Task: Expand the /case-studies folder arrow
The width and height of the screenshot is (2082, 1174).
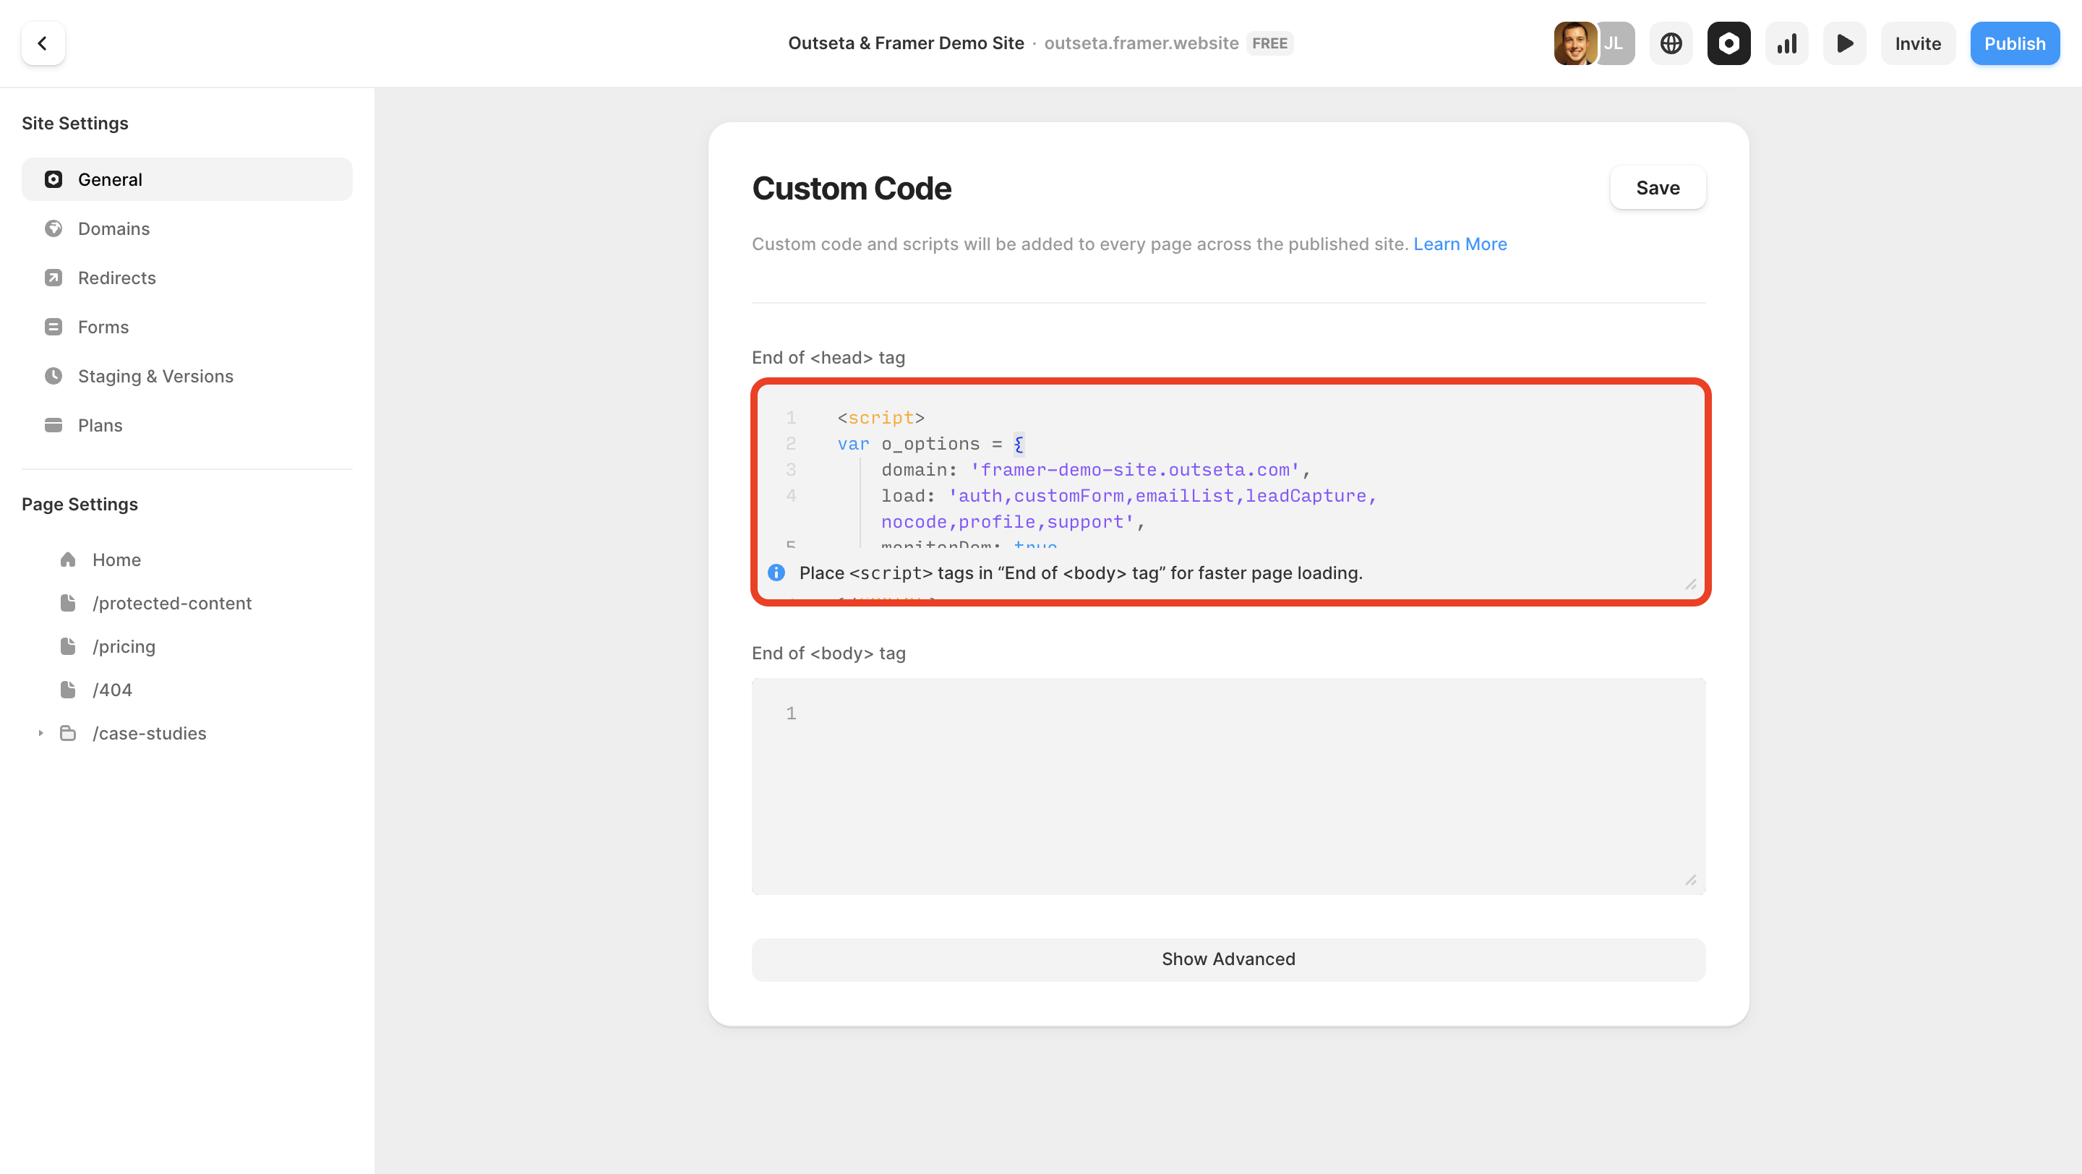Action: pyautogui.click(x=40, y=733)
